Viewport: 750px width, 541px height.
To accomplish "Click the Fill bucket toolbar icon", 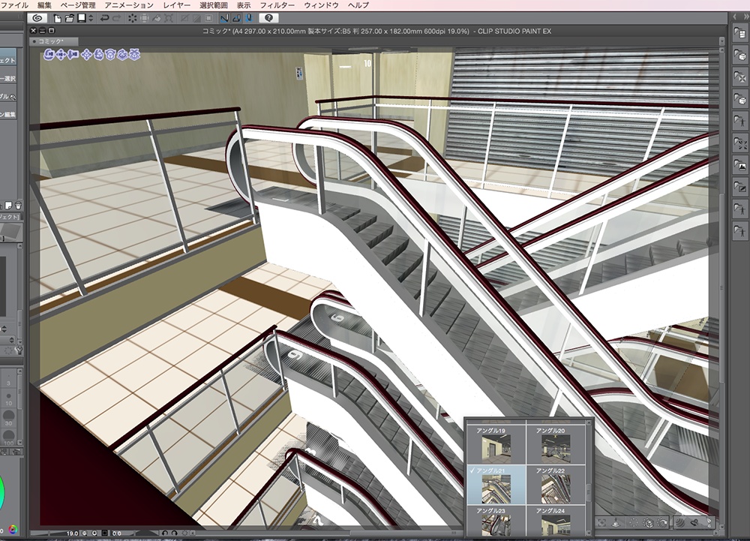I will click(x=157, y=18).
